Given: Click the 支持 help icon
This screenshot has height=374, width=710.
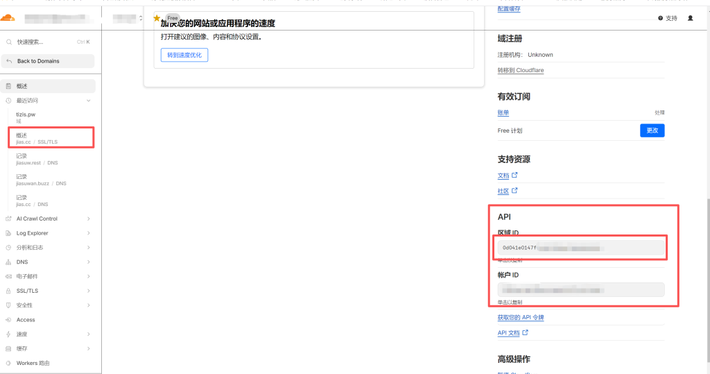Looking at the screenshot, I should (x=660, y=18).
